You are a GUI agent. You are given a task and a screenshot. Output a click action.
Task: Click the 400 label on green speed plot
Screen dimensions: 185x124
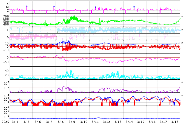(6, 24)
